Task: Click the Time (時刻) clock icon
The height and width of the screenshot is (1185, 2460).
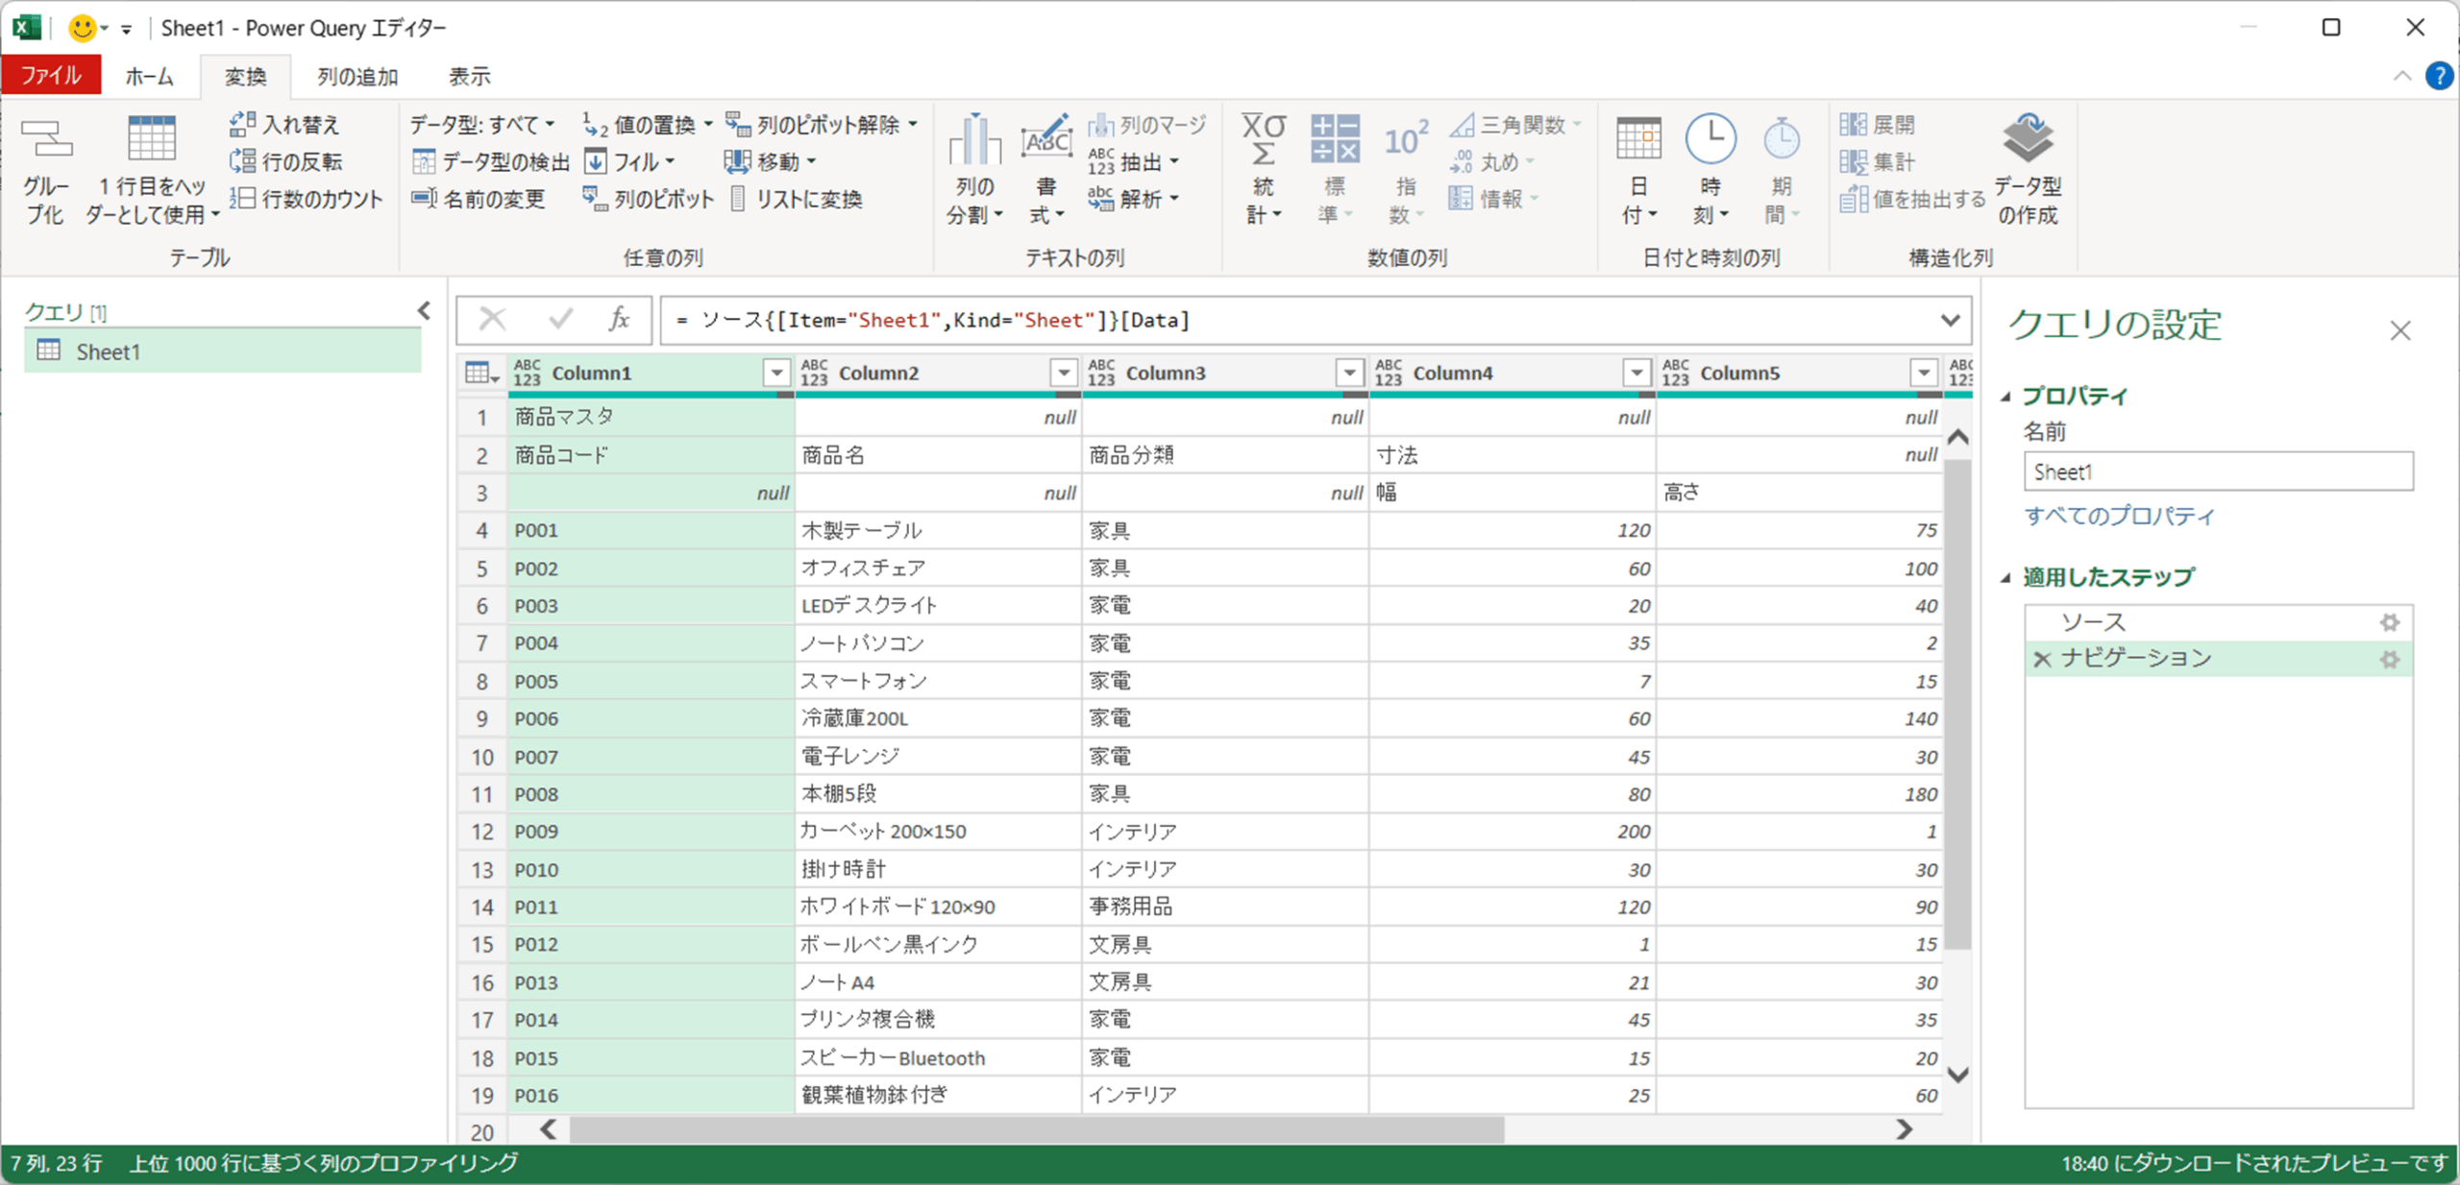Action: [1710, 140]
